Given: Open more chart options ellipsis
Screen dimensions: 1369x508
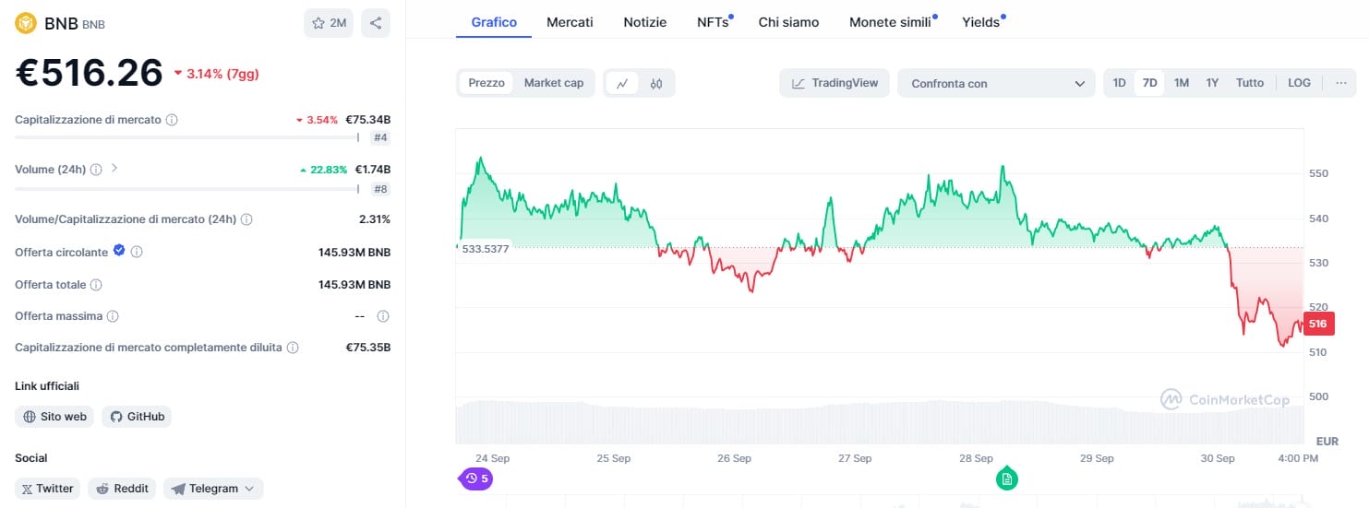Looking at the screenshot, I should (x=1340, y=83).
